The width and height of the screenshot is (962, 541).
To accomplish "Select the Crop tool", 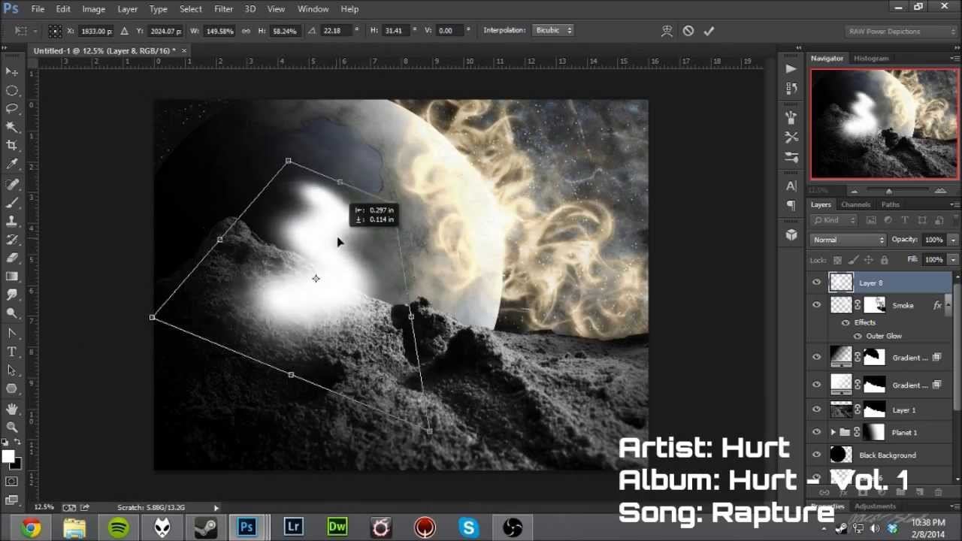I will coord(12,146).
